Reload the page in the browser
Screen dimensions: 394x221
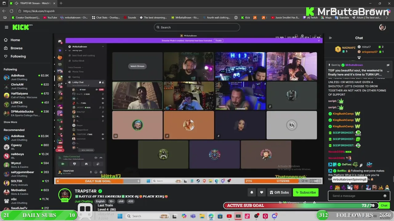(x=11, y=11)
